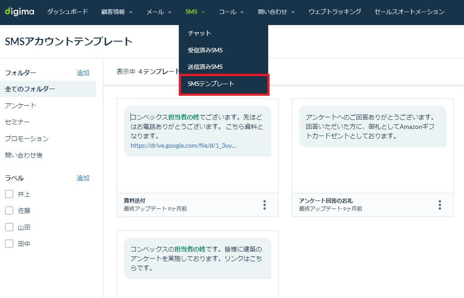Open the 資料送付 template message bubble
The height and width of the screenshot is (298, 464).
pyautogui.click(x=198, y=131)
